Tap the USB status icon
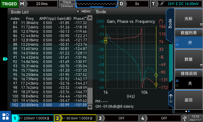The width and height of the screenshot is (203, 122). click(184, 118)
